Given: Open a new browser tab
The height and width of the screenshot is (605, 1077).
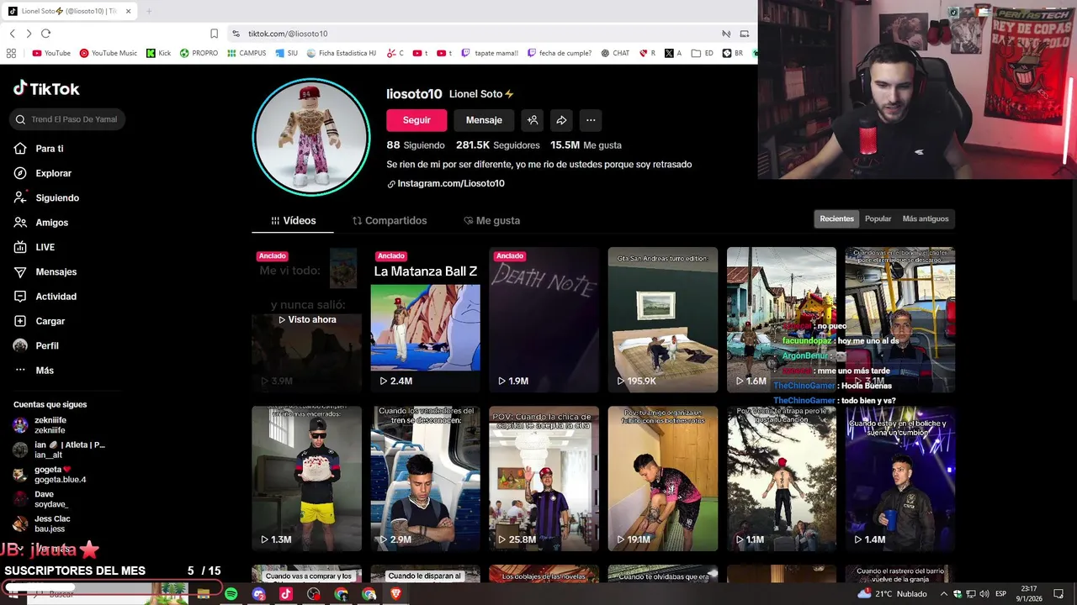Looking at the screenshot, I should click(149, 11).
